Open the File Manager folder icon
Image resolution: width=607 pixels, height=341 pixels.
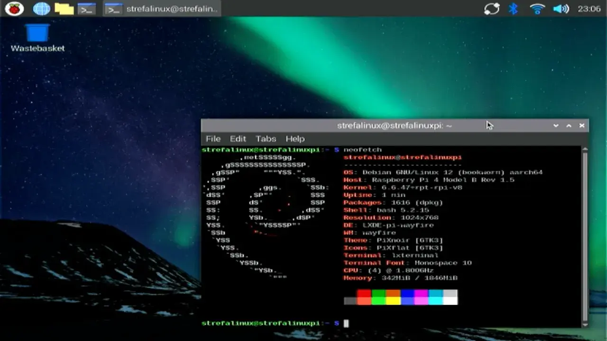click(x=64, y=9)
